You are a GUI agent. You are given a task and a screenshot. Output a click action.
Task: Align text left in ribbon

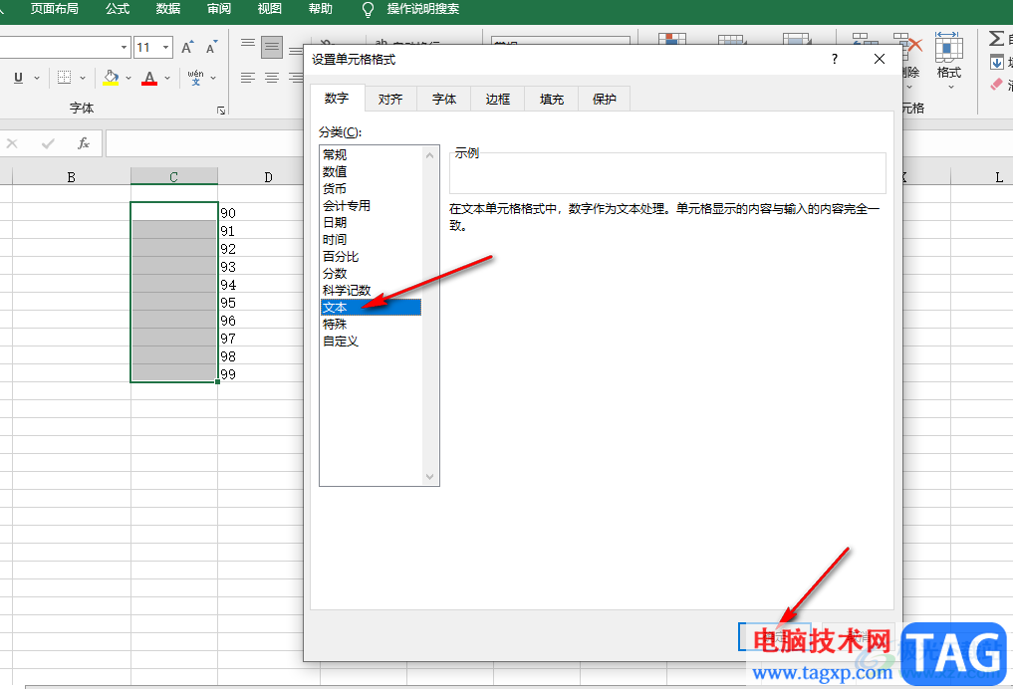(x=247, y=78)
